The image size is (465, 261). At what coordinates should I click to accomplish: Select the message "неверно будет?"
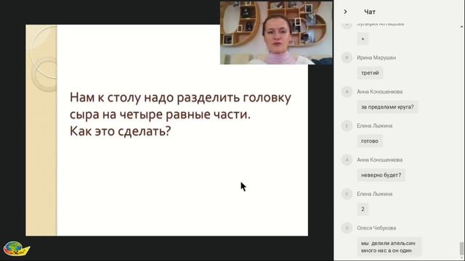[x=381, y=175]
